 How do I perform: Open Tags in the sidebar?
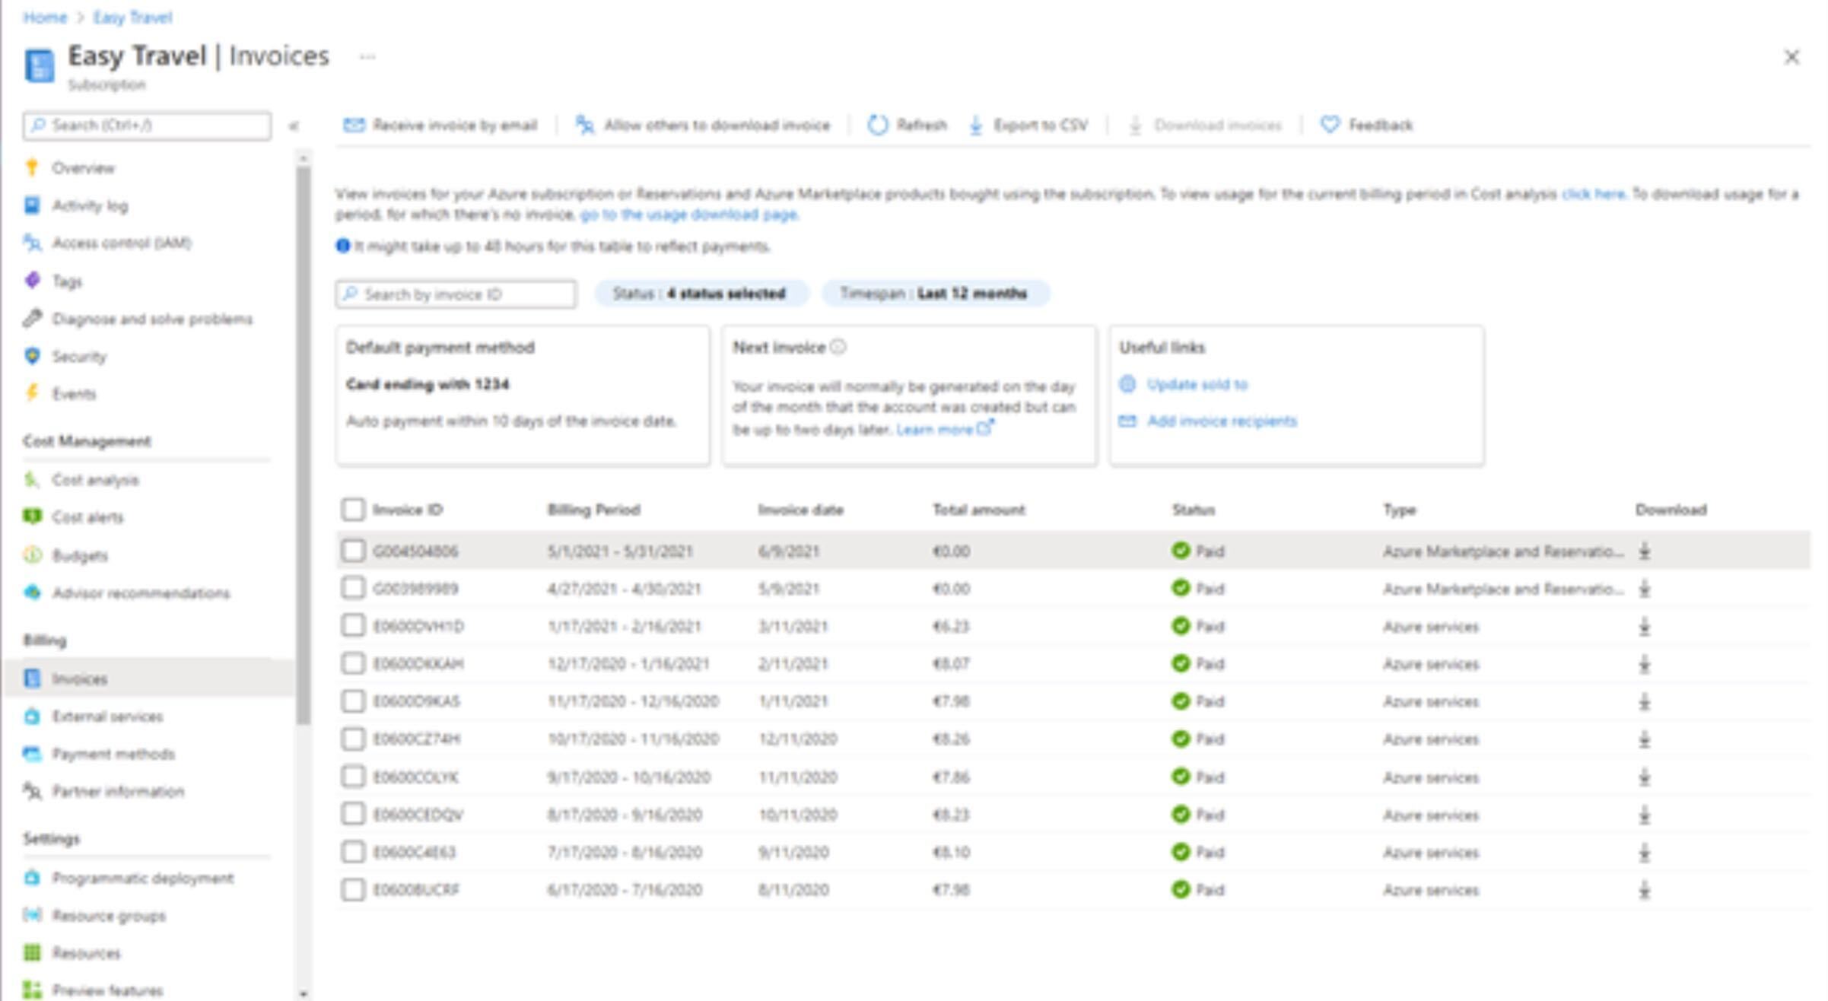(x=67, y=281)
